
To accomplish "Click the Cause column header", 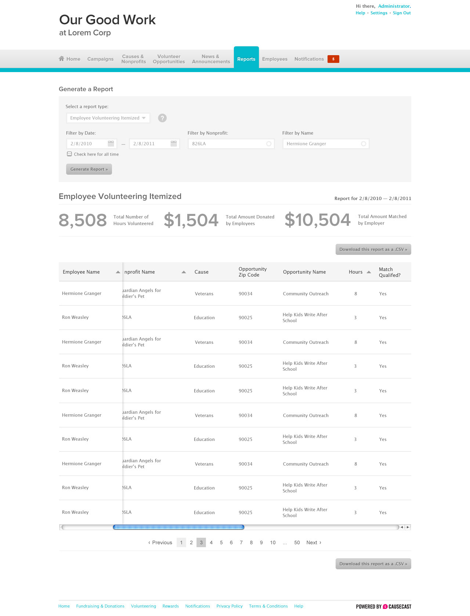I will pos(202,272).
